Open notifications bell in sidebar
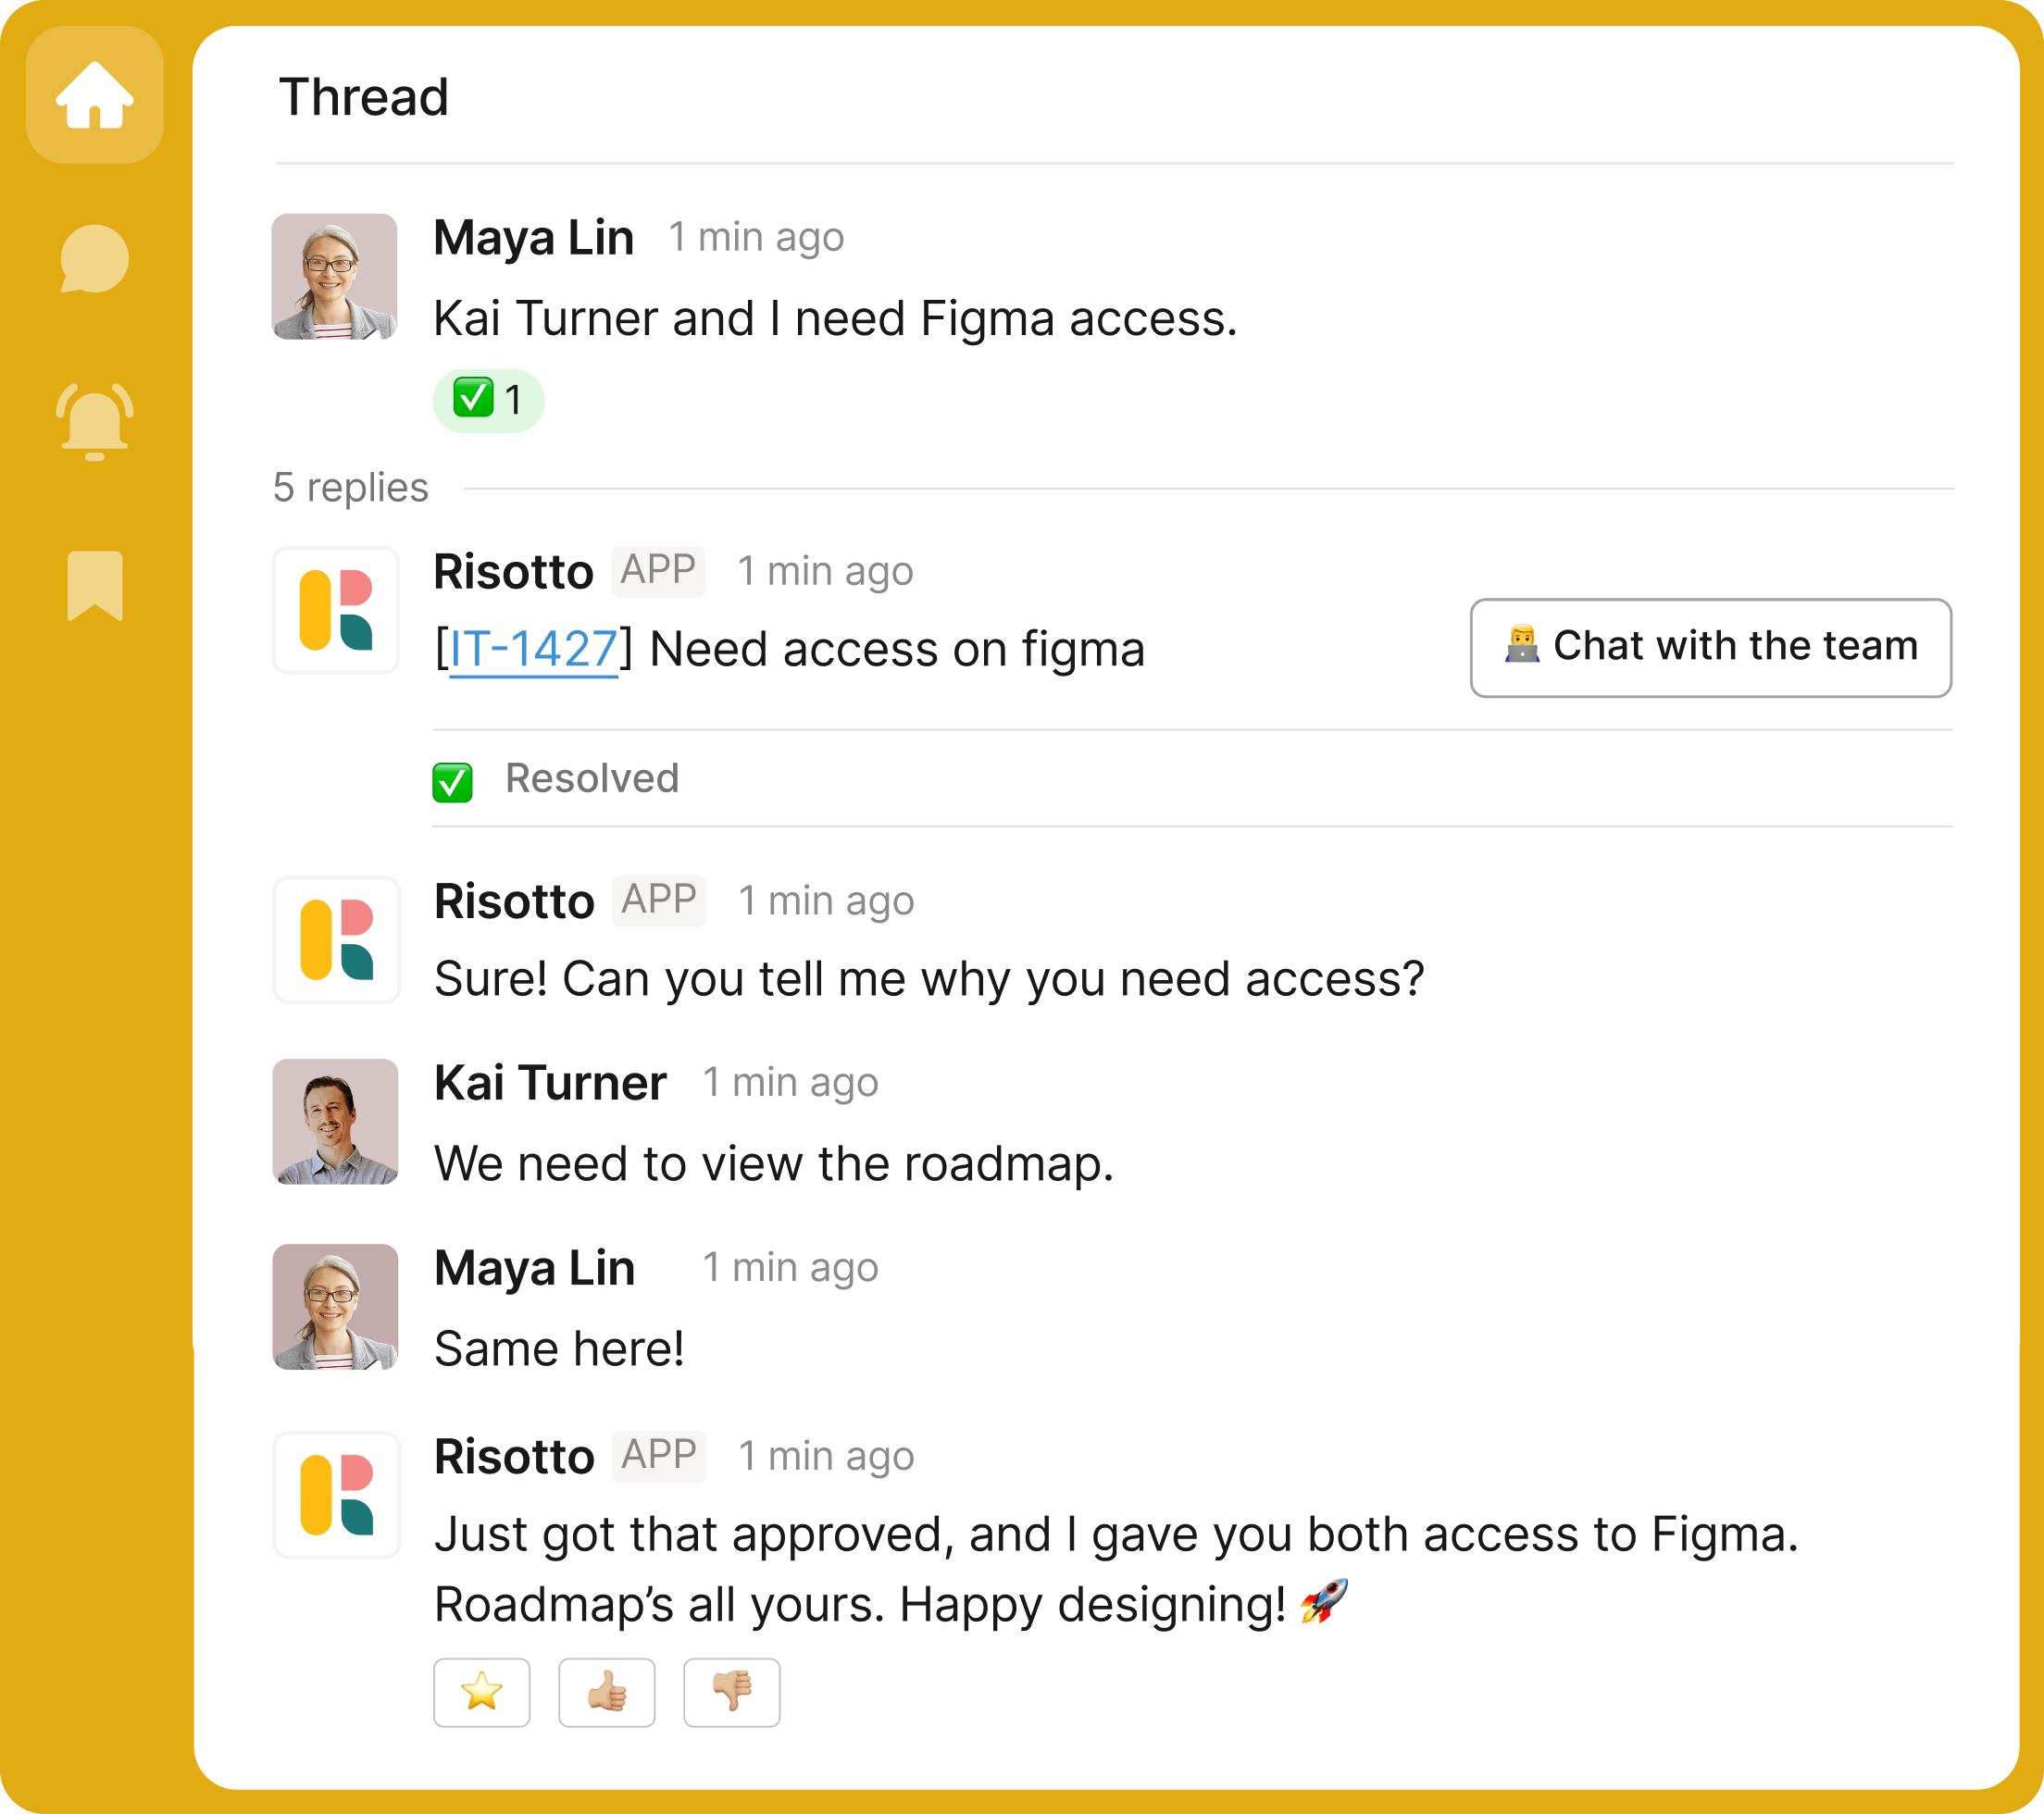The height and width of the screenshot is (1814, 2044). 95,421
